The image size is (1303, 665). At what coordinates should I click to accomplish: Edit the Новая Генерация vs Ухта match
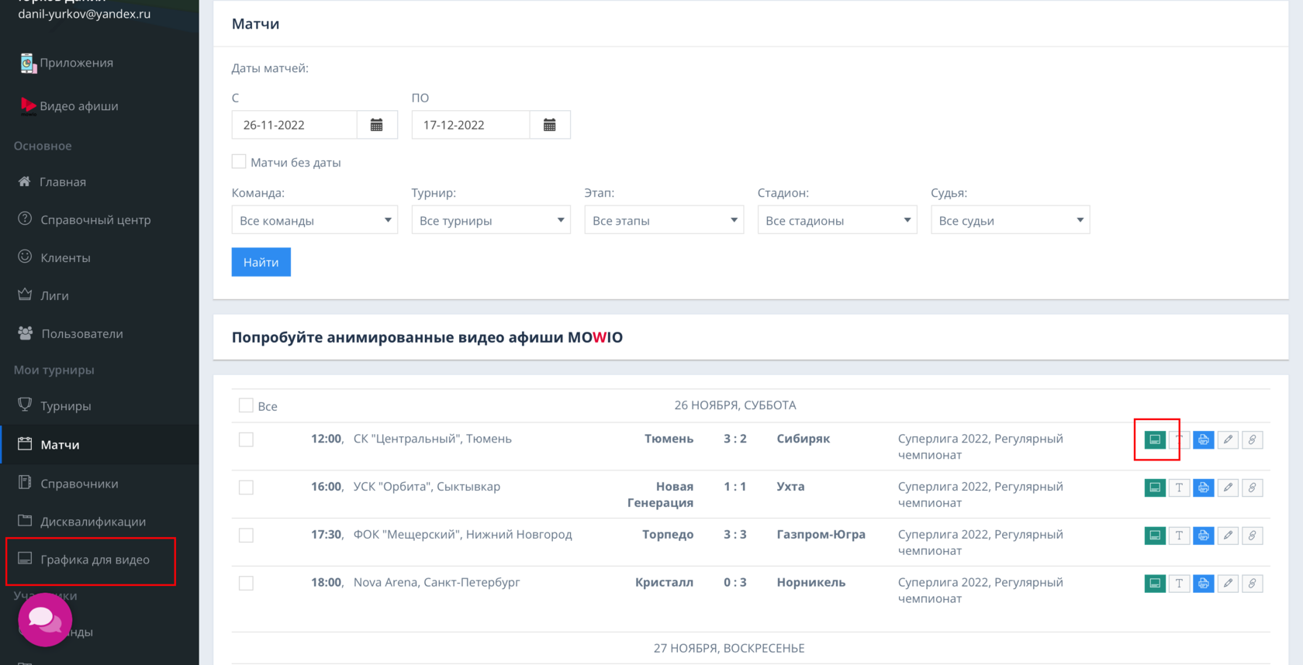coord(1228,488)
